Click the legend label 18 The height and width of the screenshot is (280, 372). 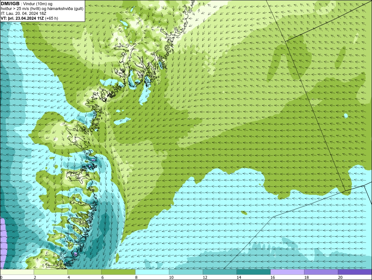[x=307, y=277]
